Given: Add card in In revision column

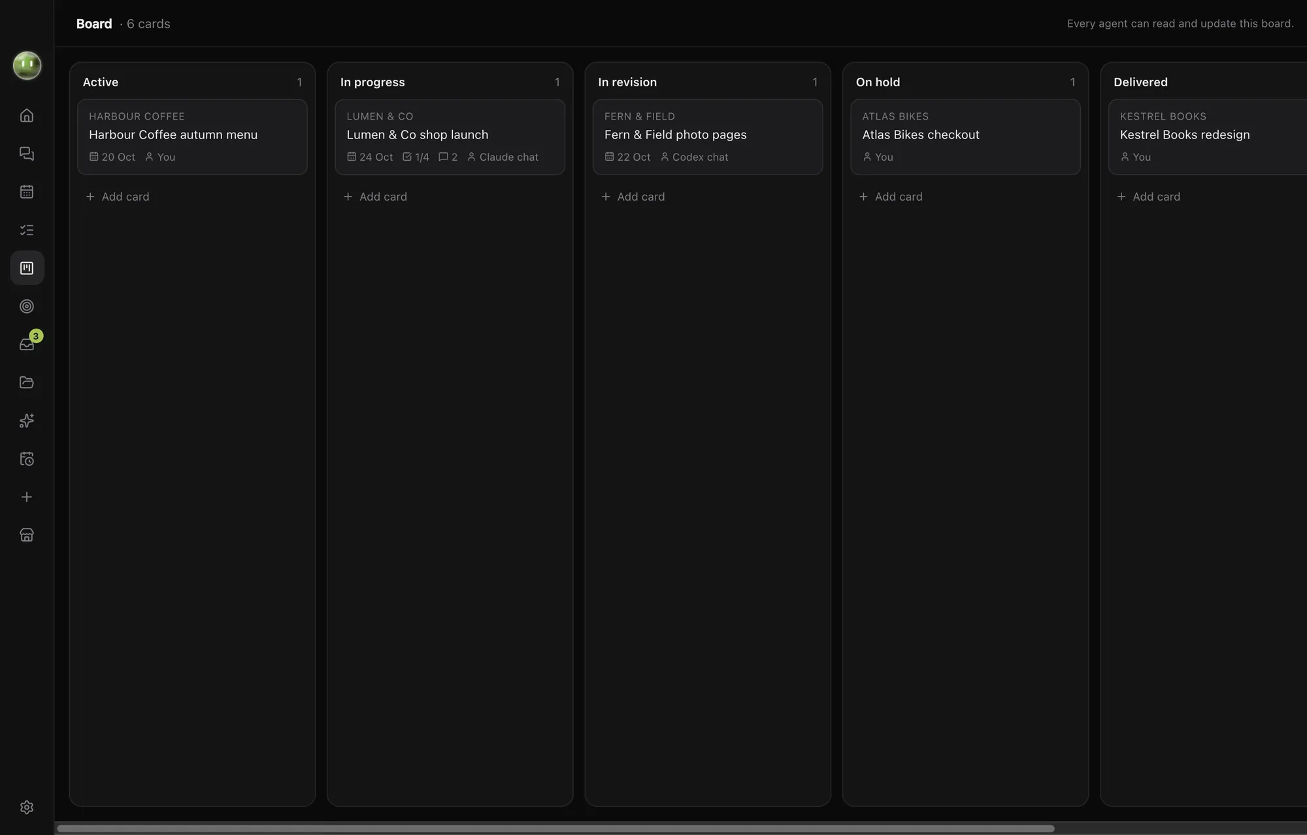Looking at the screenshot, I should pyautogui.click(x=633, y=197).
